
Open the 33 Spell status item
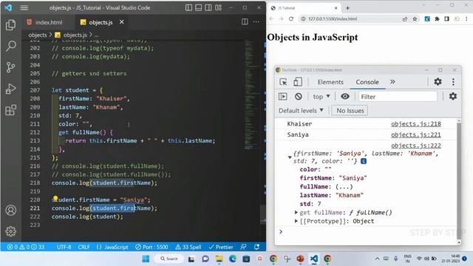click(x=188, y=247)
